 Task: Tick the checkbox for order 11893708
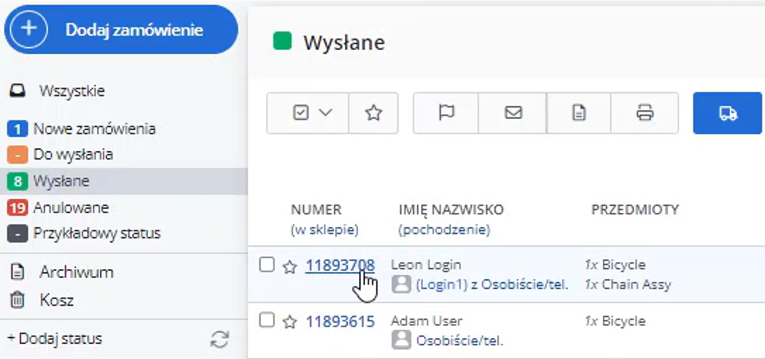click(267, 265)
